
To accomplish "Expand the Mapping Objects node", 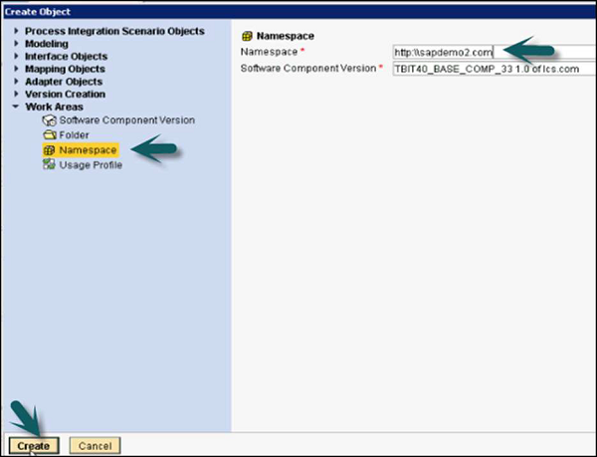I will click(x=16, y=70).
